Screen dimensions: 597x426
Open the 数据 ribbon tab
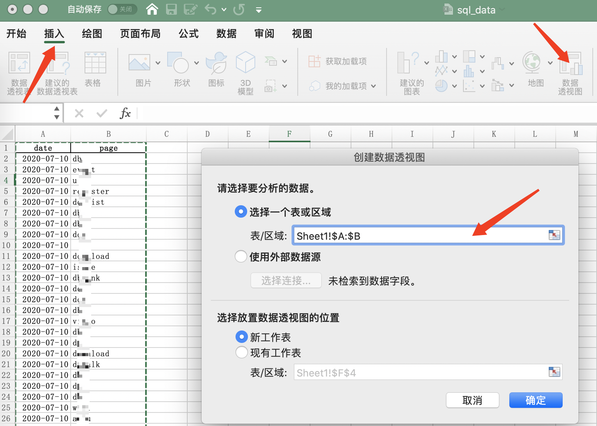pyautogui.click(x=226, y=34)
